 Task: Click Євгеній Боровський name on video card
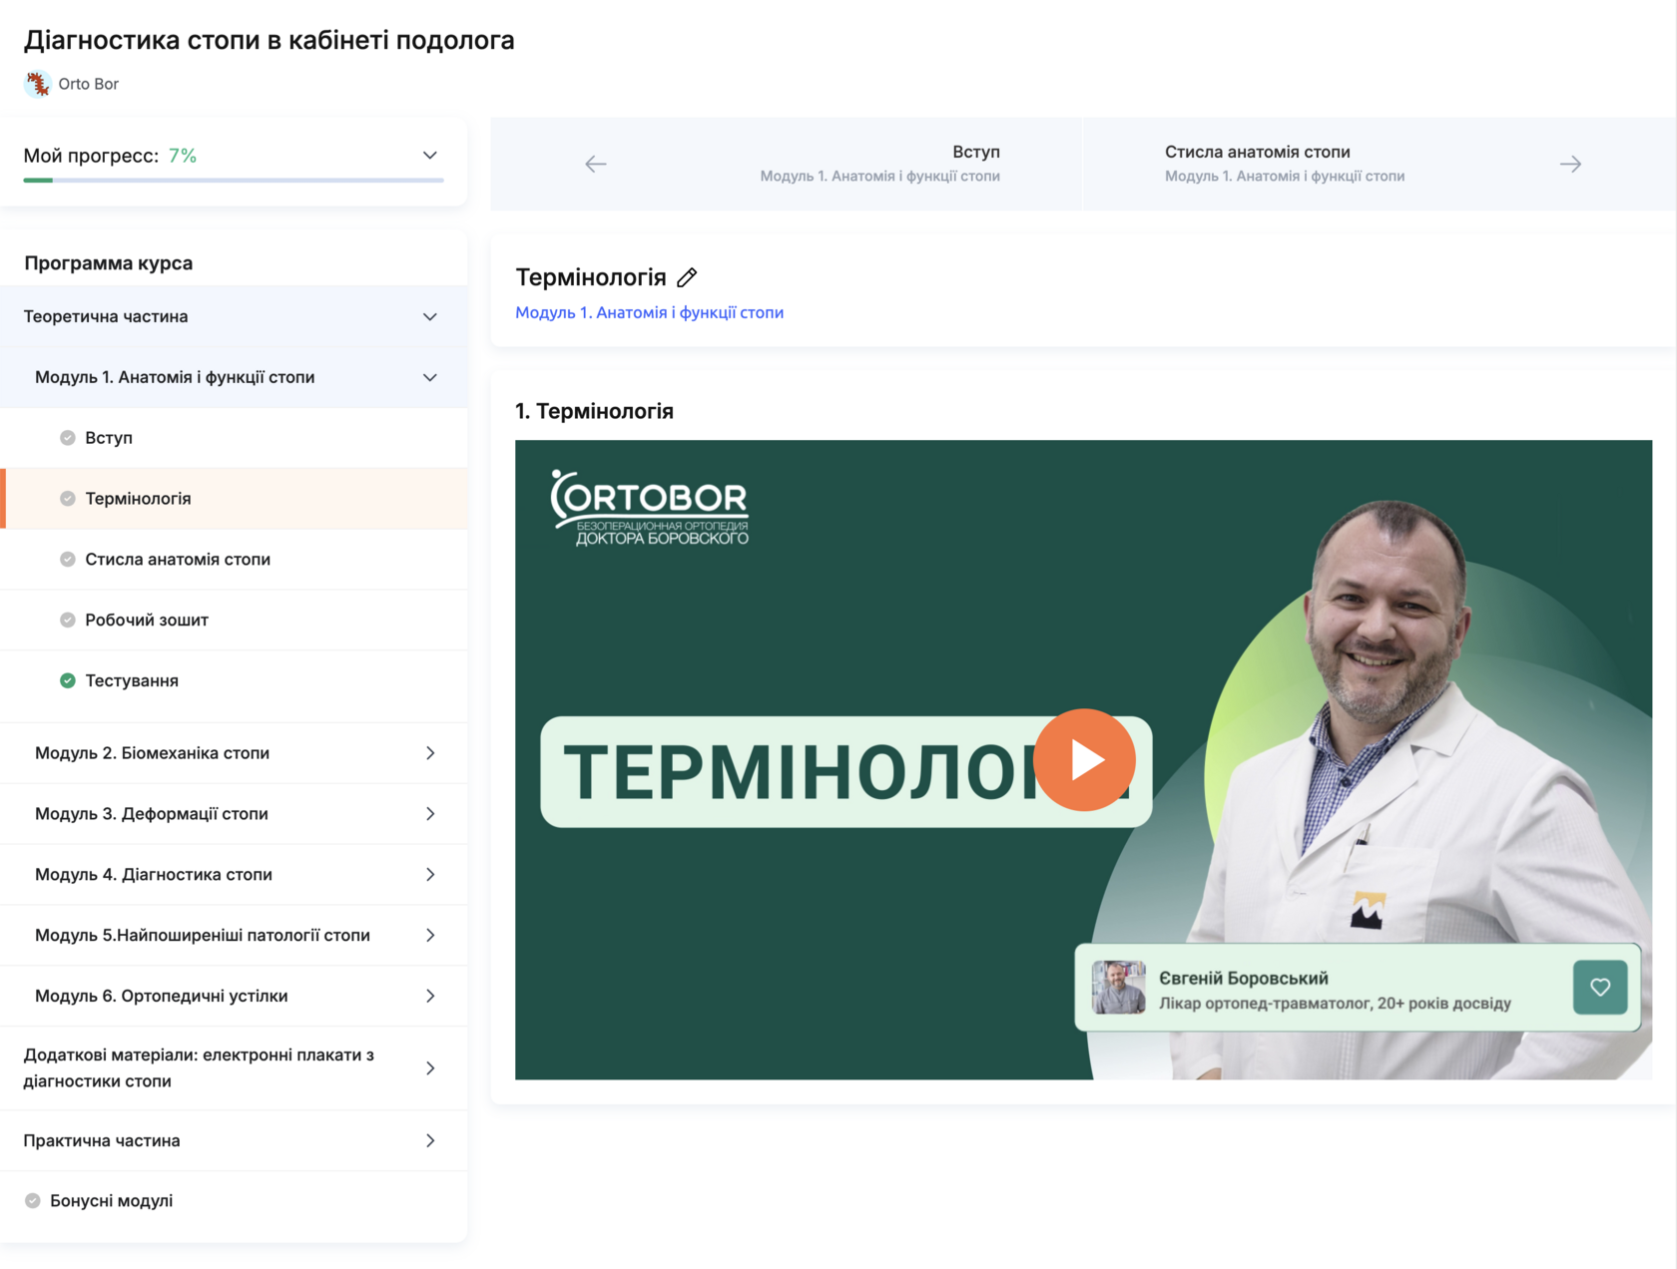[x=1244, y=979]
